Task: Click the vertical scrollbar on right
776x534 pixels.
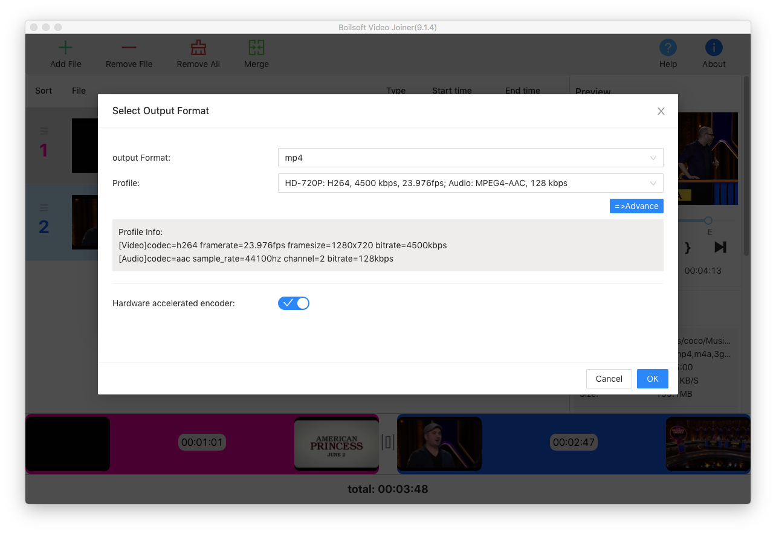Action: coord(746,165)
